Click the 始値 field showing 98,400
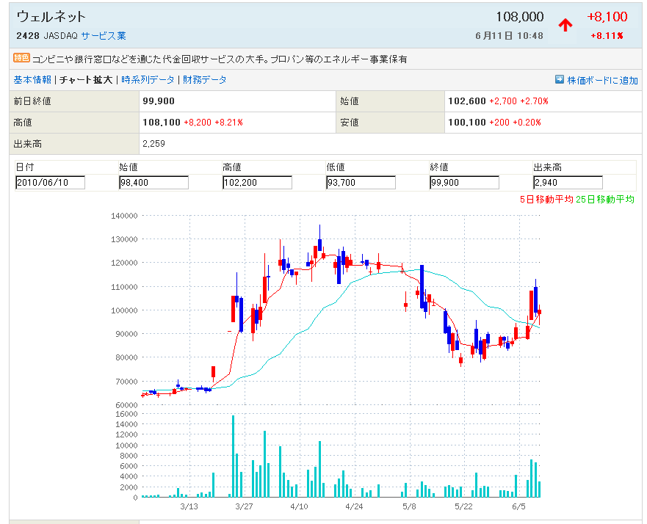The height and width of the screenshot is (524, 647). click(154, 182)
